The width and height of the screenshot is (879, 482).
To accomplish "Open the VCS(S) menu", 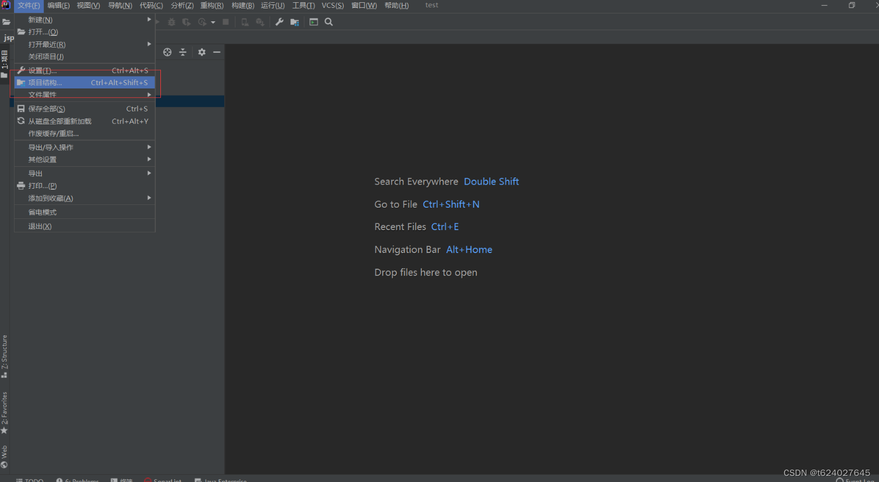I will pyautogui.click(x=333, y=6).
